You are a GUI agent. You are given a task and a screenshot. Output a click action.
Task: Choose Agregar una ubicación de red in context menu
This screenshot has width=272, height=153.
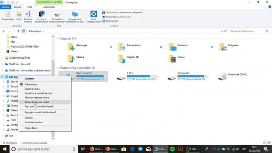coord(45,112)
